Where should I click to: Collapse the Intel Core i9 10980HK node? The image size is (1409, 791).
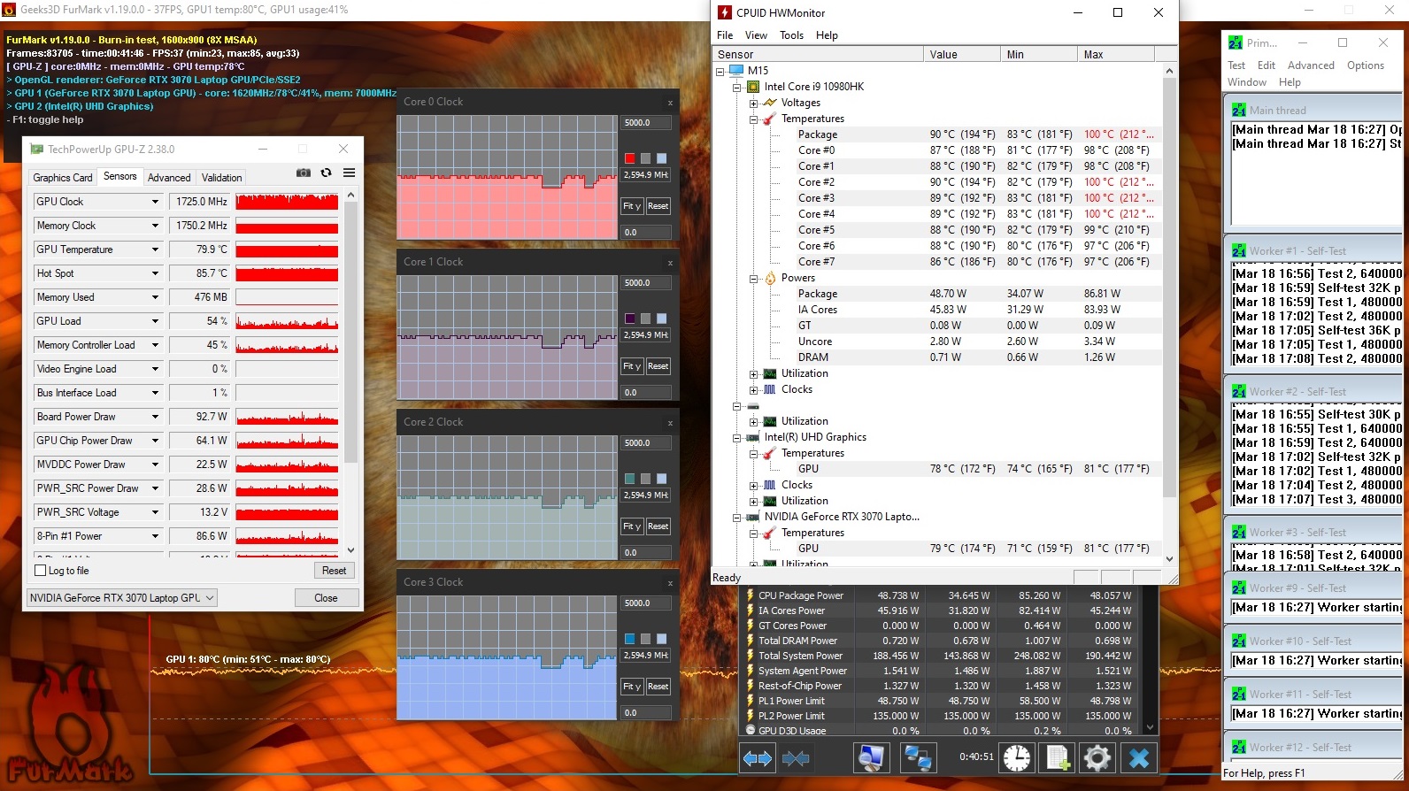736,87
